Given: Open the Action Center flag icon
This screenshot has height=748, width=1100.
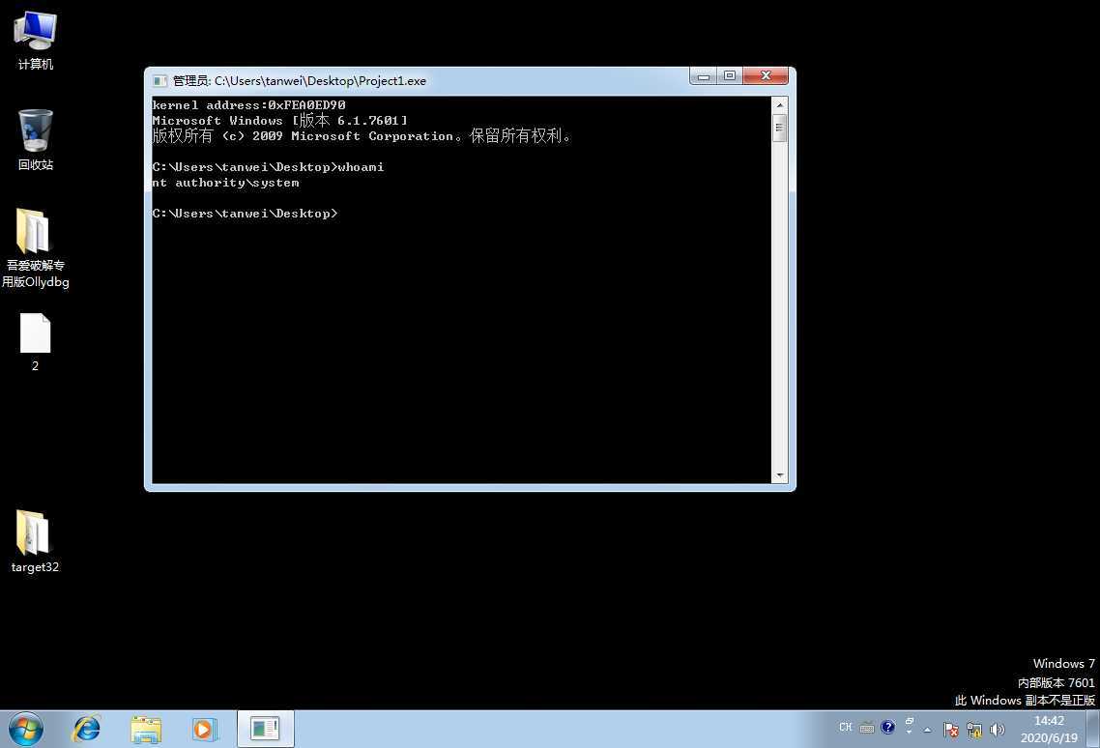Looking at the screenshot, I should coord(950,730).
